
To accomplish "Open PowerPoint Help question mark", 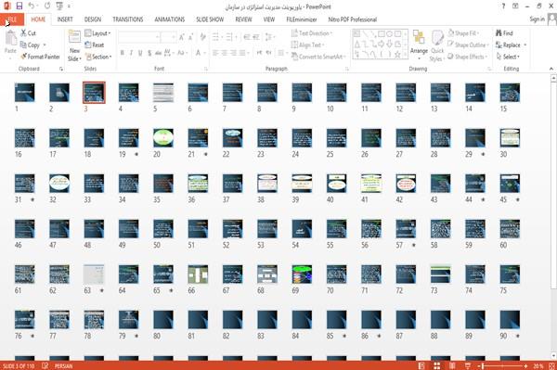I will click(503, 6).
